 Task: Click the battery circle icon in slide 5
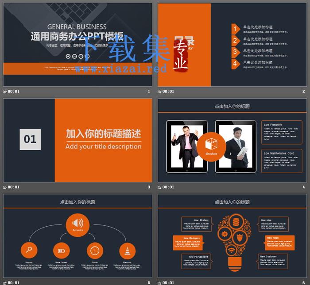click(61, 251)
